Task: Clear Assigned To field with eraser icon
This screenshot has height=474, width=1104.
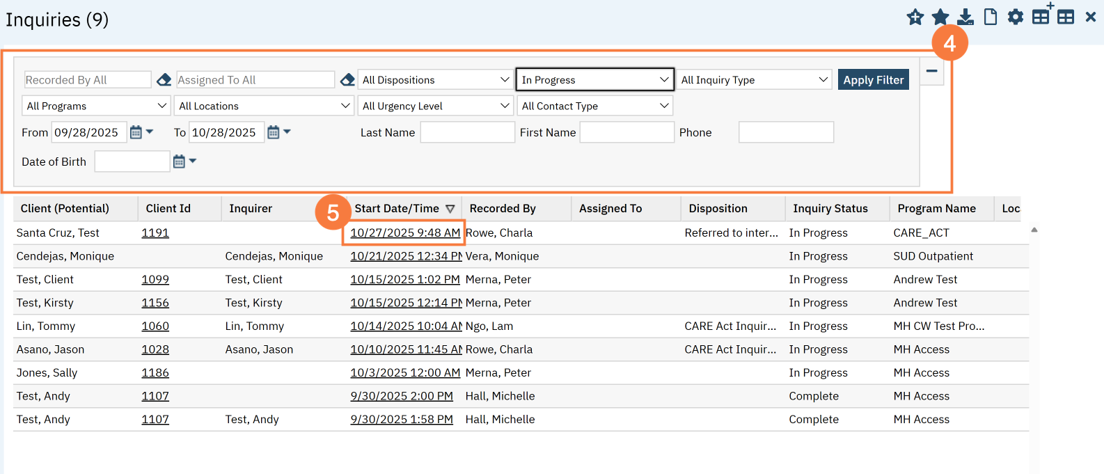Action: pos(347,80)
